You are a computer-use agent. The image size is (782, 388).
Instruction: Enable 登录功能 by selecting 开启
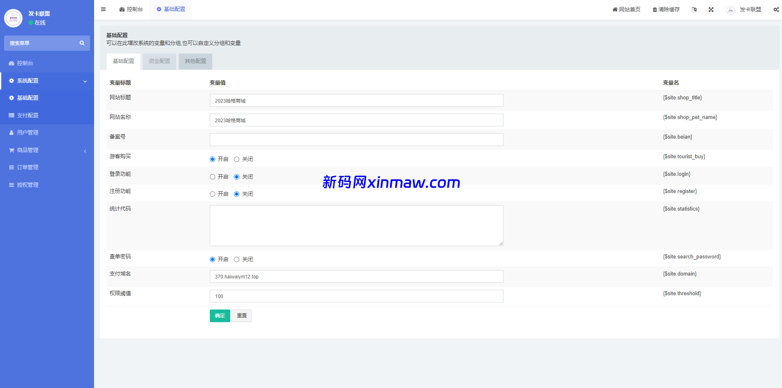click(x=212, y=177)
